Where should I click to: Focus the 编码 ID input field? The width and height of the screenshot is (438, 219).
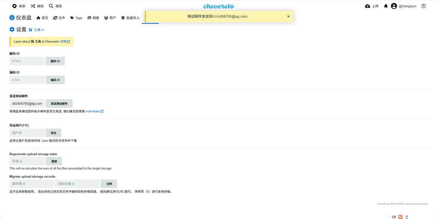pyautogui.click(x=27, y=80)
